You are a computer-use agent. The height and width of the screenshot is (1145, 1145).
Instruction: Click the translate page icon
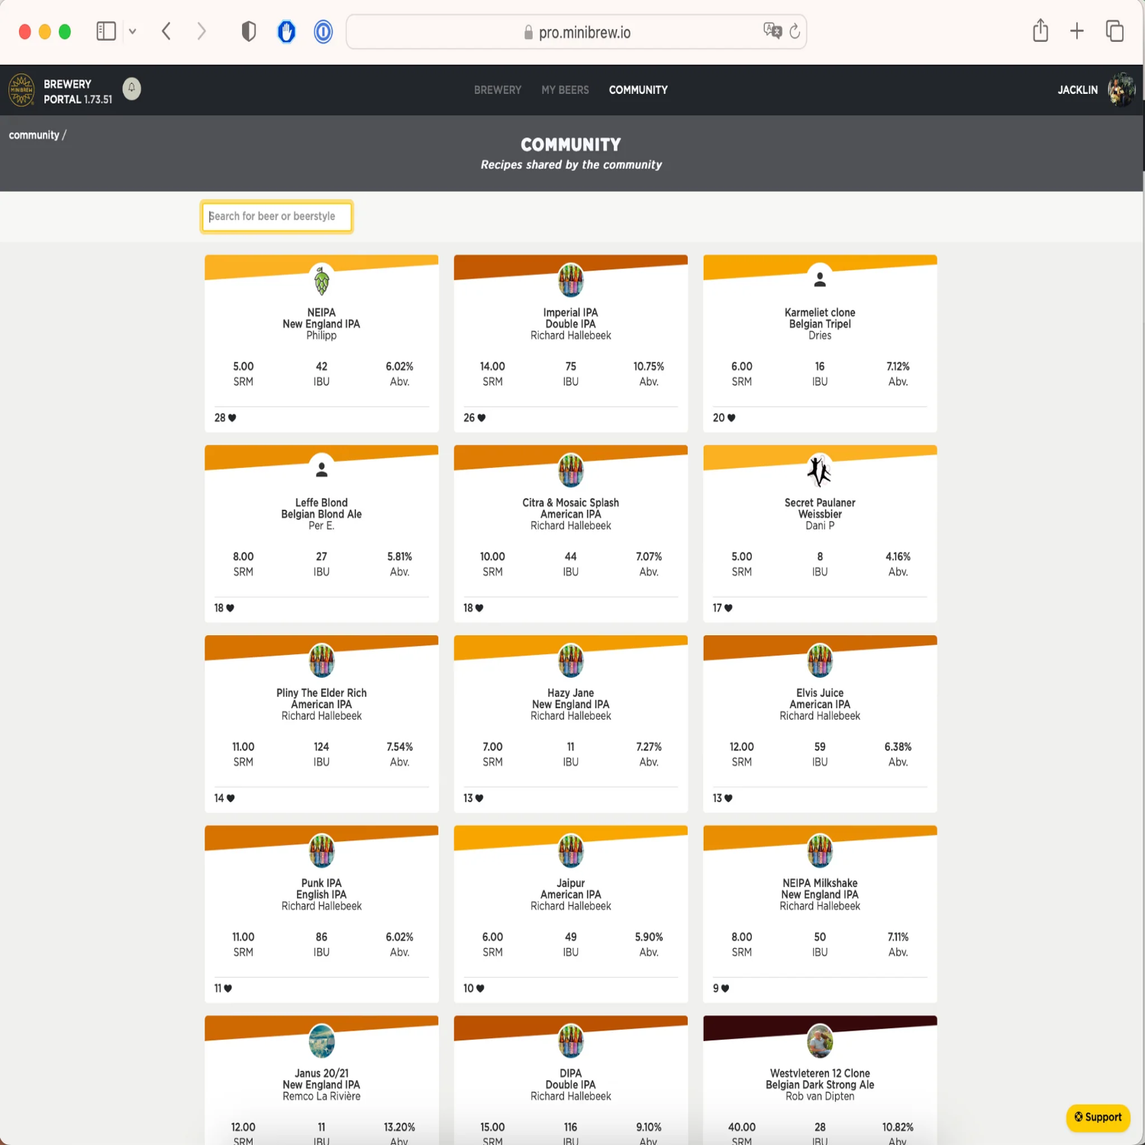[x=772, y=31]
